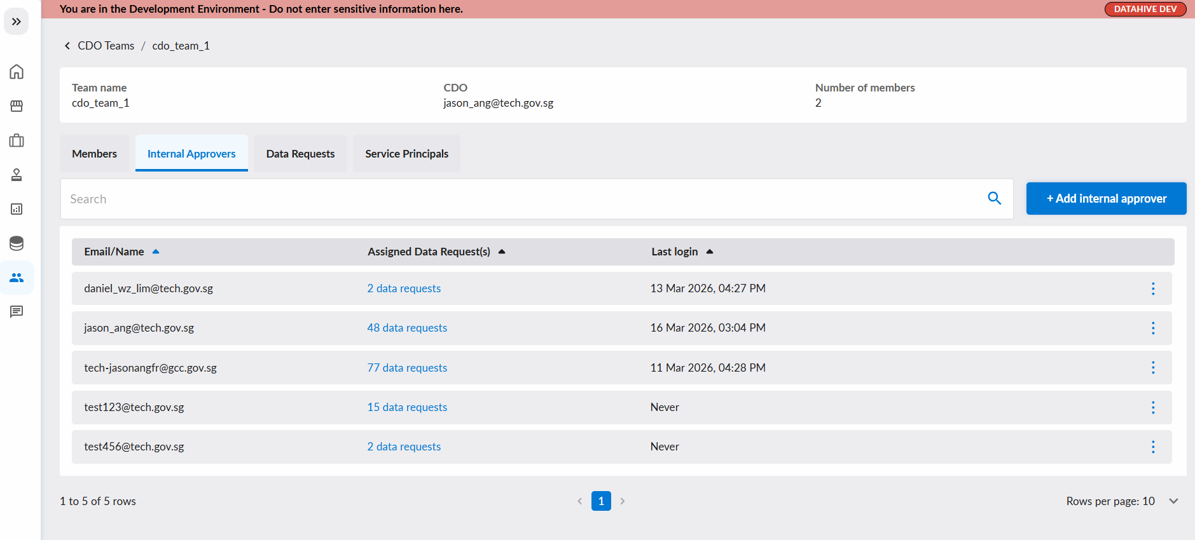Open the approval stamp icon in sidebar

(x=17, y=175)
